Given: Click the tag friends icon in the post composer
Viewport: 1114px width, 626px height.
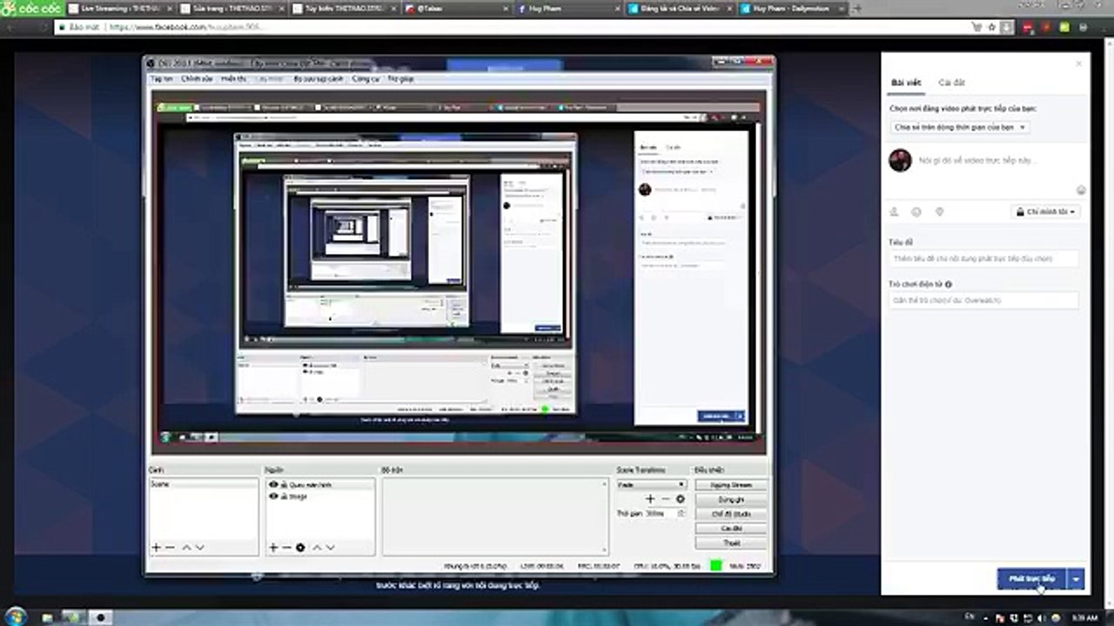Looking at the screenshot, I should [894, 211].
